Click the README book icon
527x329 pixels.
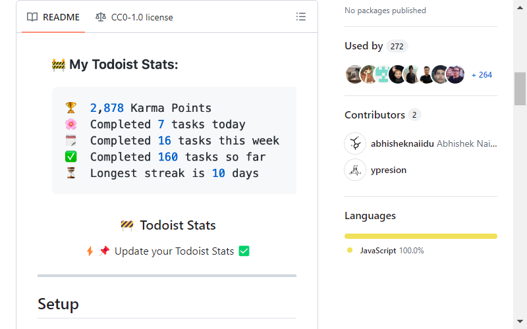[32, 17]
